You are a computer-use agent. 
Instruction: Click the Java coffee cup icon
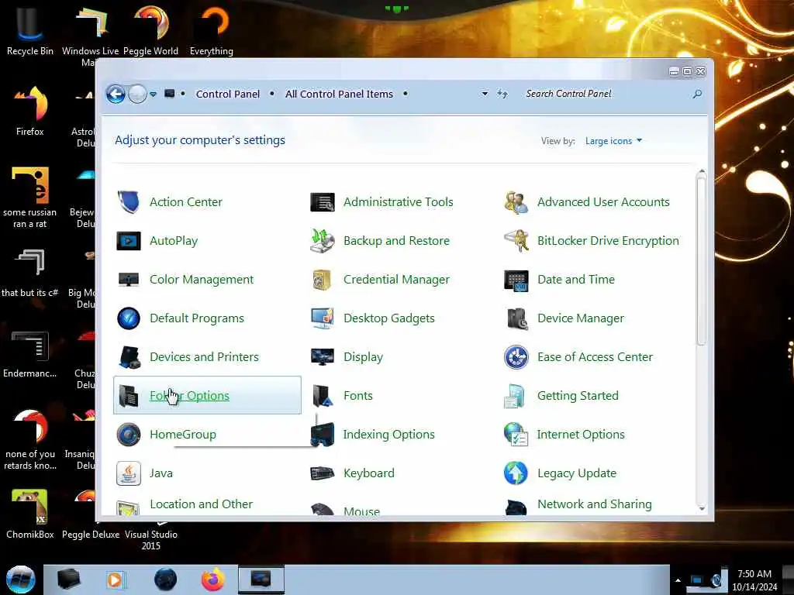click(x=129, y=473)
